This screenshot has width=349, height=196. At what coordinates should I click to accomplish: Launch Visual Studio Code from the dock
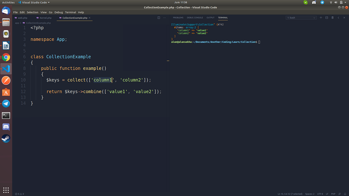pyautogui.click(x=6, y=69)
